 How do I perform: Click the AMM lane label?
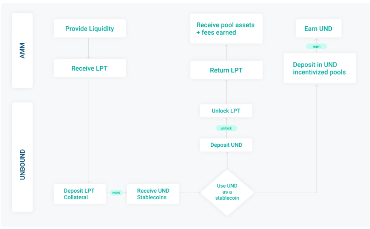tap(22, 51)
